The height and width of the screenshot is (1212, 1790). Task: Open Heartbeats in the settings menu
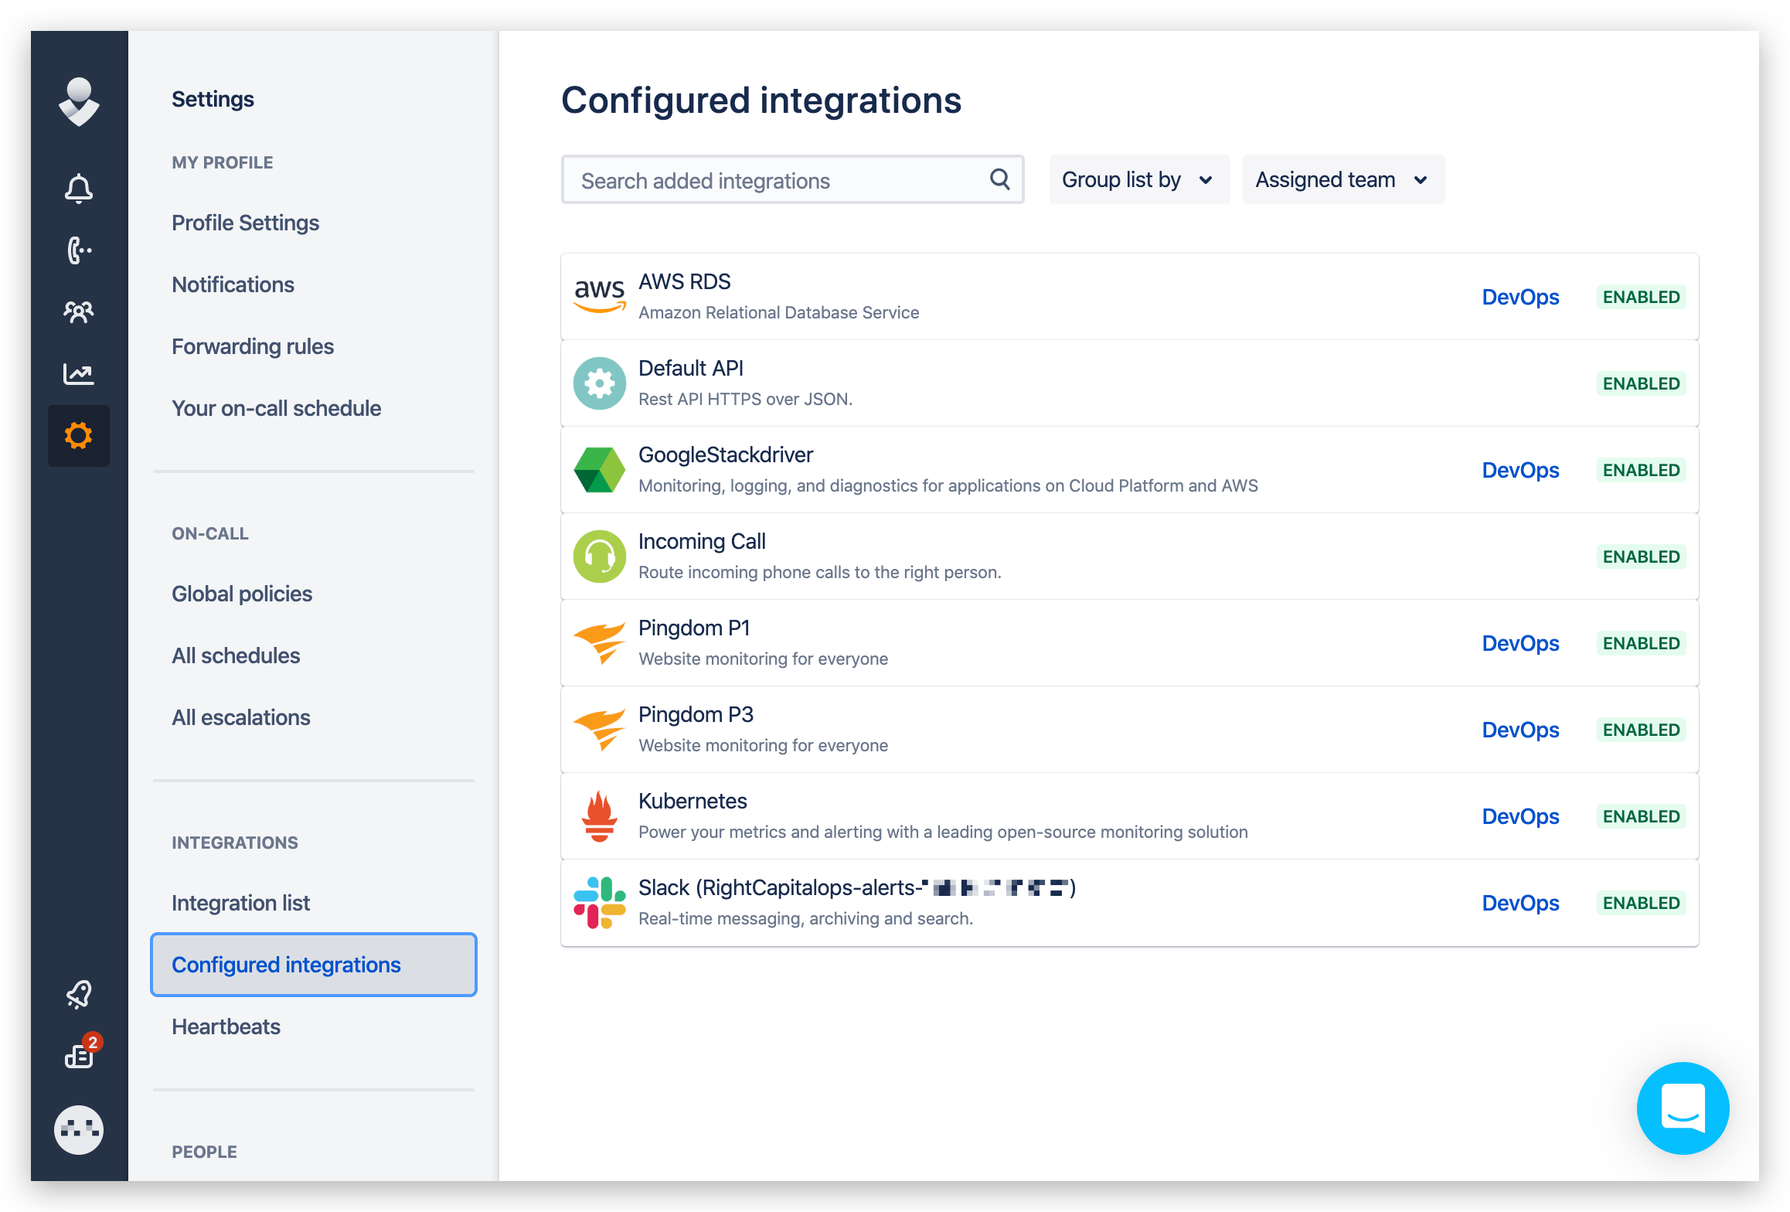tap(226, 1026)
